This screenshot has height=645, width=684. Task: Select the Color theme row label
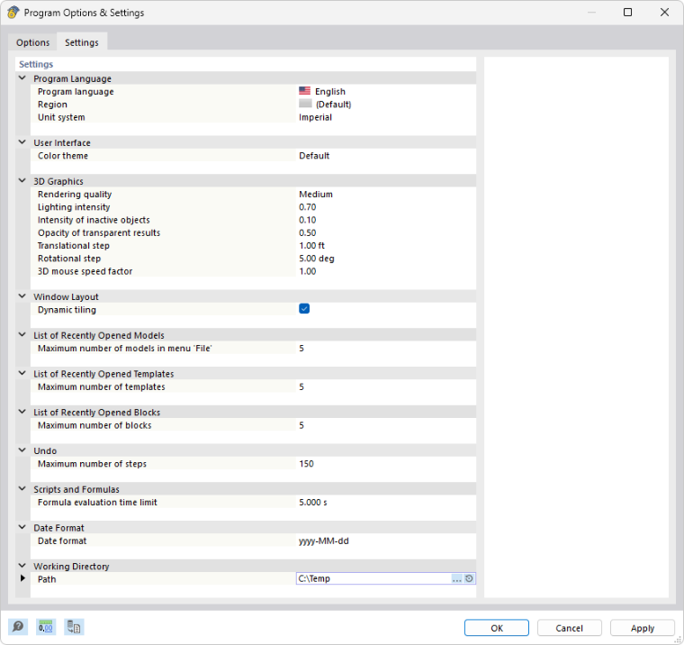[x=63, y=156]
